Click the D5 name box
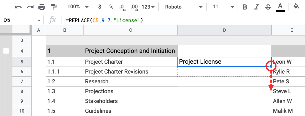This screenshot has width=305, height=116. [19, 20]
